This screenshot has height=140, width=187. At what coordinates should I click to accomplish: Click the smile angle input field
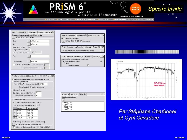click(x=44, y=84)
